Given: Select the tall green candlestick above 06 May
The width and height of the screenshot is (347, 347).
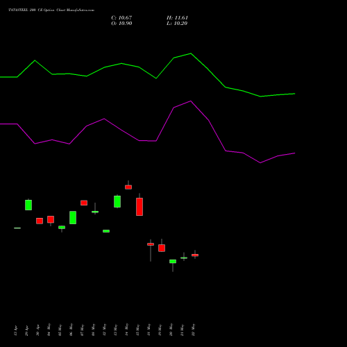Looking at the screenshot, I should coord(73,217).
